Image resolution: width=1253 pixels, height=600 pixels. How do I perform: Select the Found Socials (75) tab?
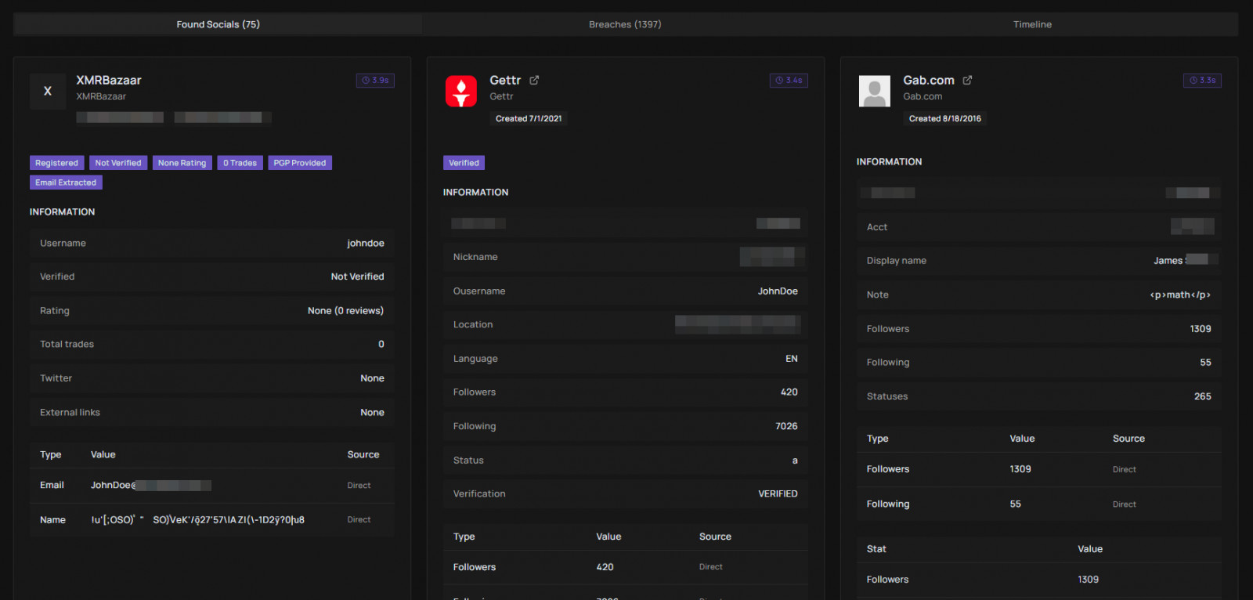(x=218, y=24)
